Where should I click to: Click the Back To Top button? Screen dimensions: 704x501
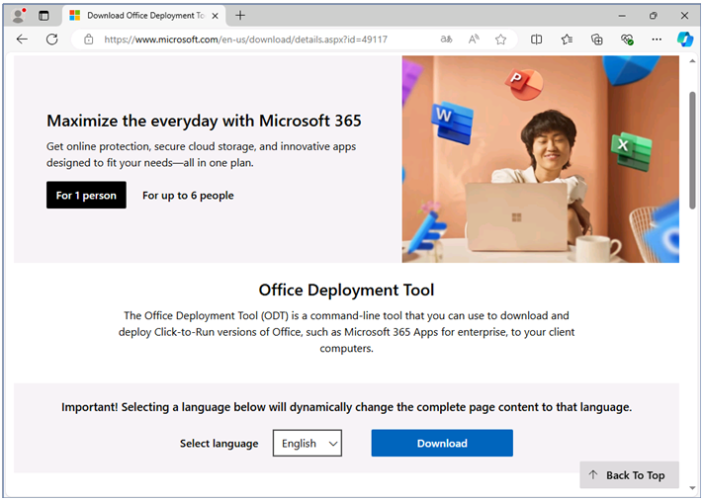(x=629, y=475)
